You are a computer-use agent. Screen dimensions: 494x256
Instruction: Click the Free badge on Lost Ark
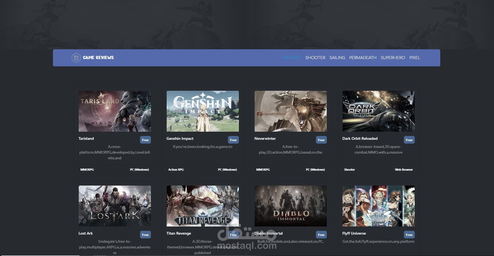tap(145, 235)
